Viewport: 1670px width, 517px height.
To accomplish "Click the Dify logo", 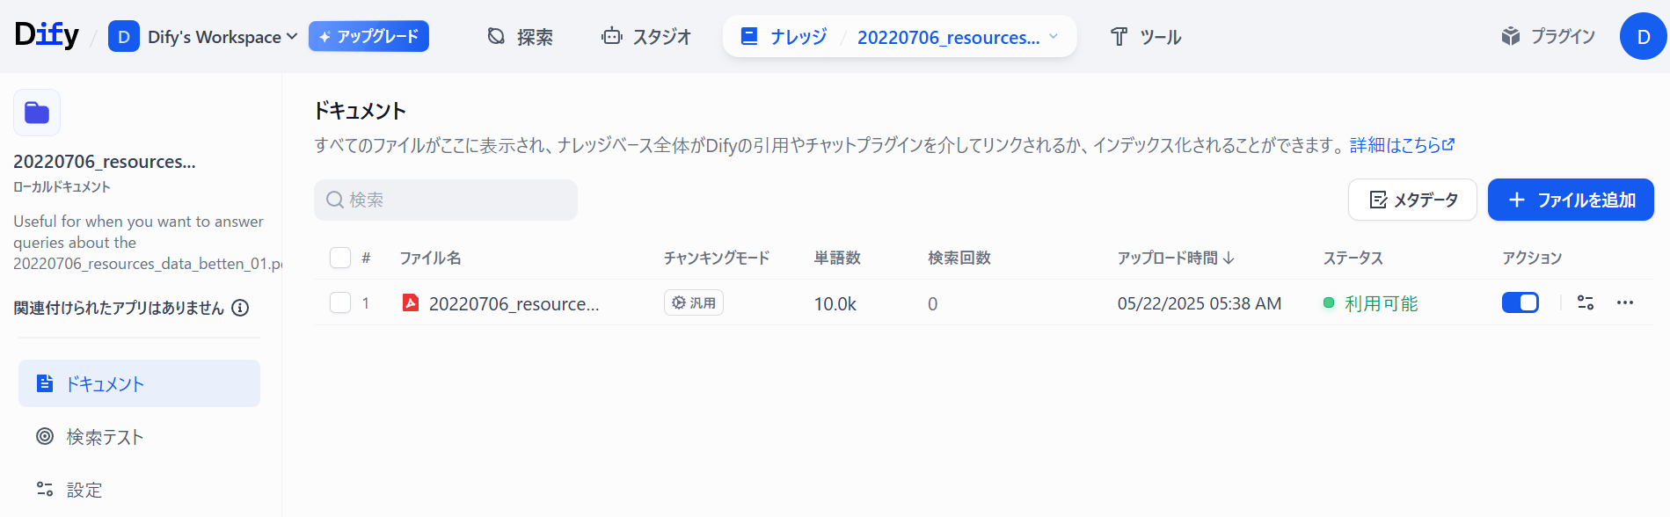I will click(47, 35).
